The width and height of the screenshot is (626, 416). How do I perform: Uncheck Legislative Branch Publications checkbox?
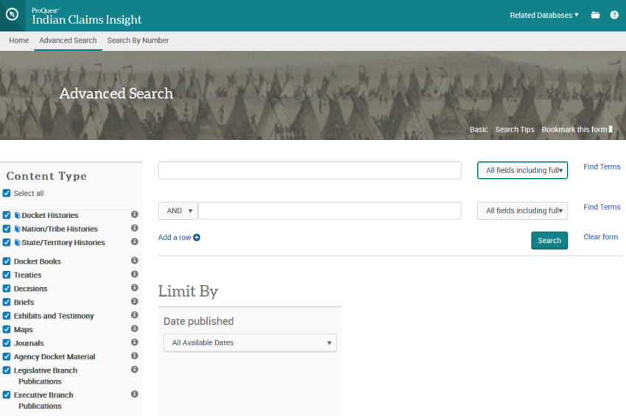click(7, 370)
